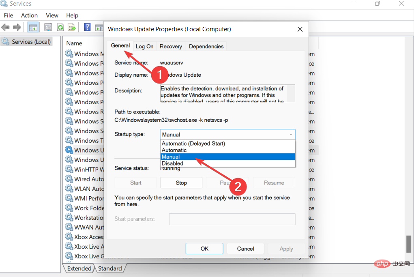This screenshot has width=414, height=277.
Task: Choose the Disabled startup option
Action: [227, 163]
